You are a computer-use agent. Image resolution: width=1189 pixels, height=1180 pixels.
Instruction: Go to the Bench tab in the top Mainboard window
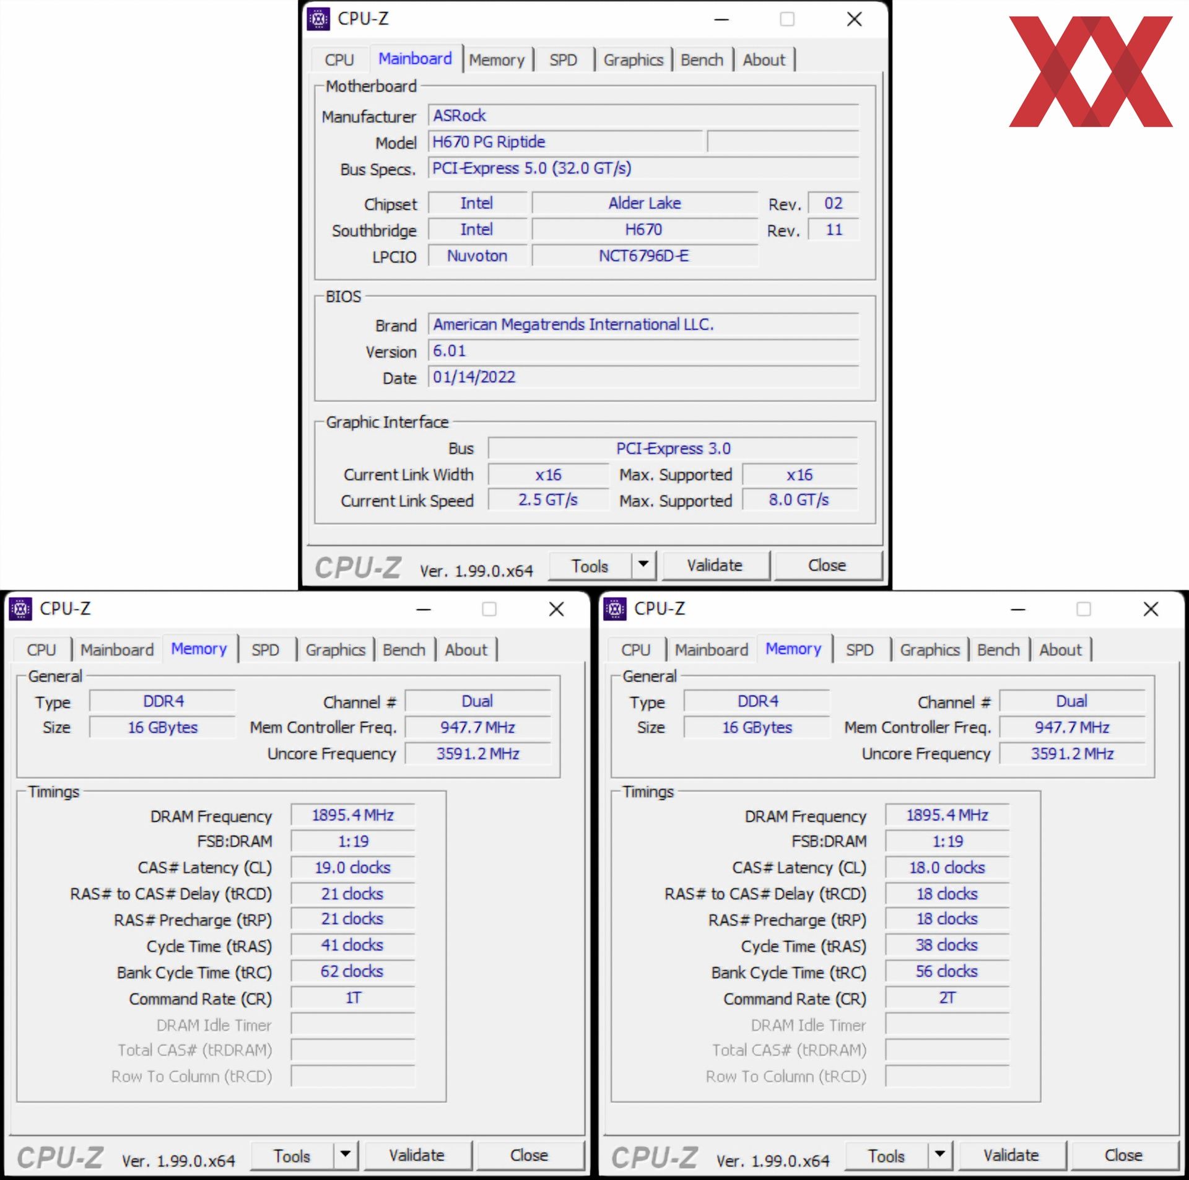702,60
